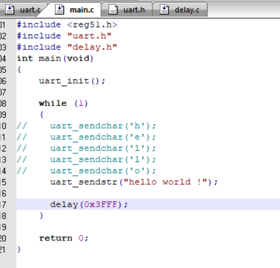
Task: Open the uart.h tab
Action: tap(127, 10)
